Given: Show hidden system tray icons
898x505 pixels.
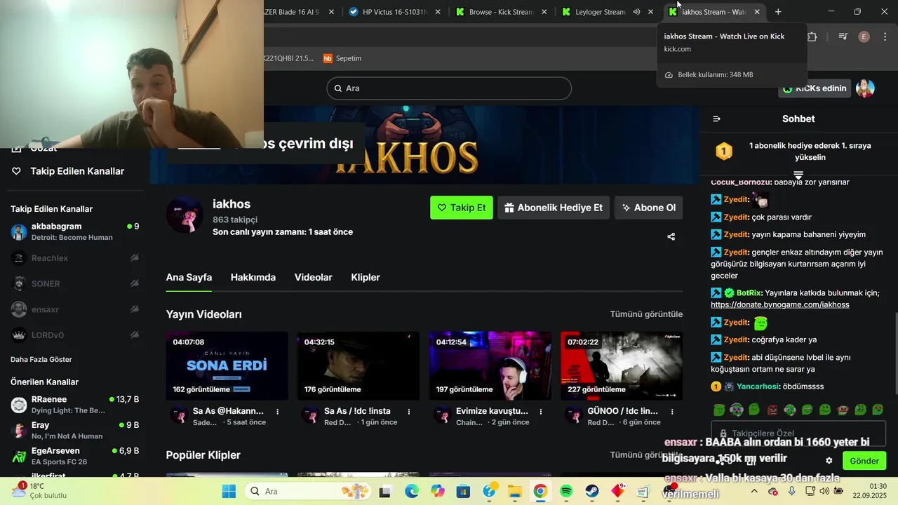Looking at the screenshot, I should 754,491.
